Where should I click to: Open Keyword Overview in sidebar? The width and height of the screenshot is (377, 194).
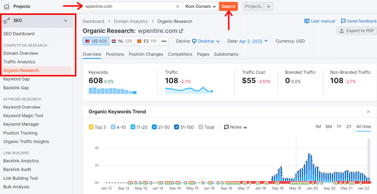point(22,107)
